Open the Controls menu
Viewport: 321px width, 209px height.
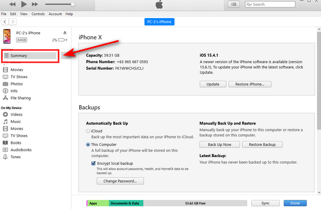(x=38, y=14)
